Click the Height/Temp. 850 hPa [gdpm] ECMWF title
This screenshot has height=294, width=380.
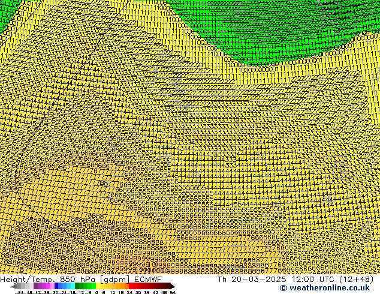click(x=81, y=279)
